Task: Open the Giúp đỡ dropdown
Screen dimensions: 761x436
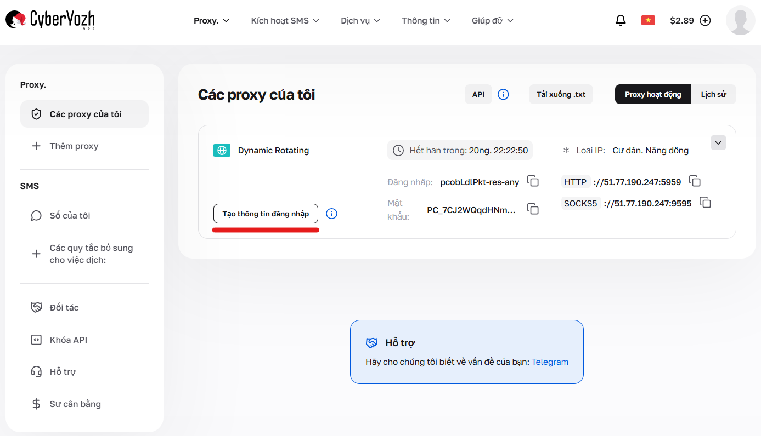Action: [492, 20]
